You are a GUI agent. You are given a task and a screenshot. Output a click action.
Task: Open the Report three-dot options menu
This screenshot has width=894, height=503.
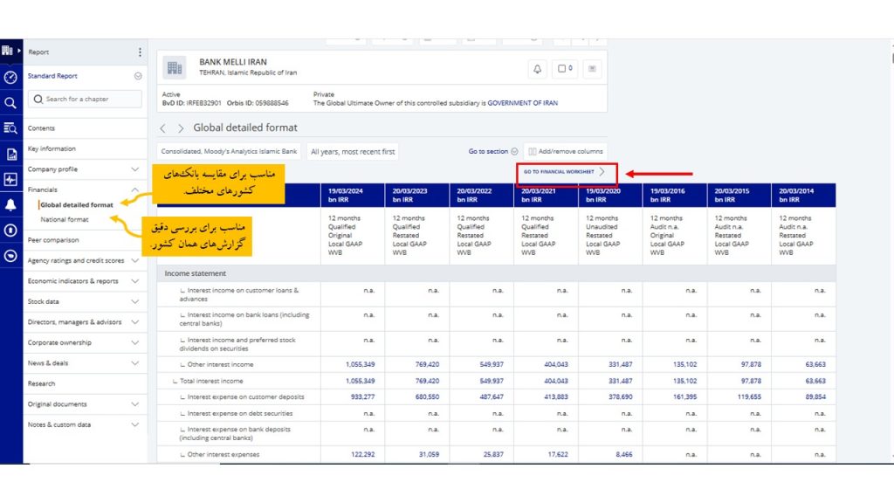(x=140, y=52)
